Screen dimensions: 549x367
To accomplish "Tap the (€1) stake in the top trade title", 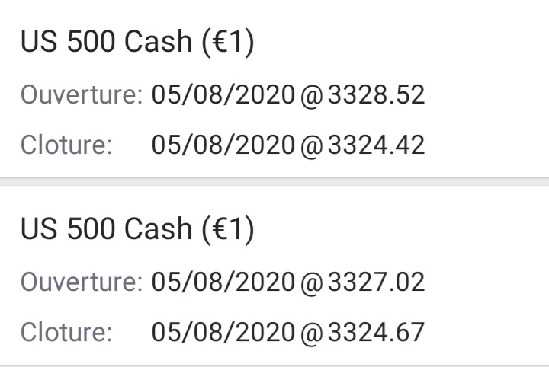I will (227, 43).
